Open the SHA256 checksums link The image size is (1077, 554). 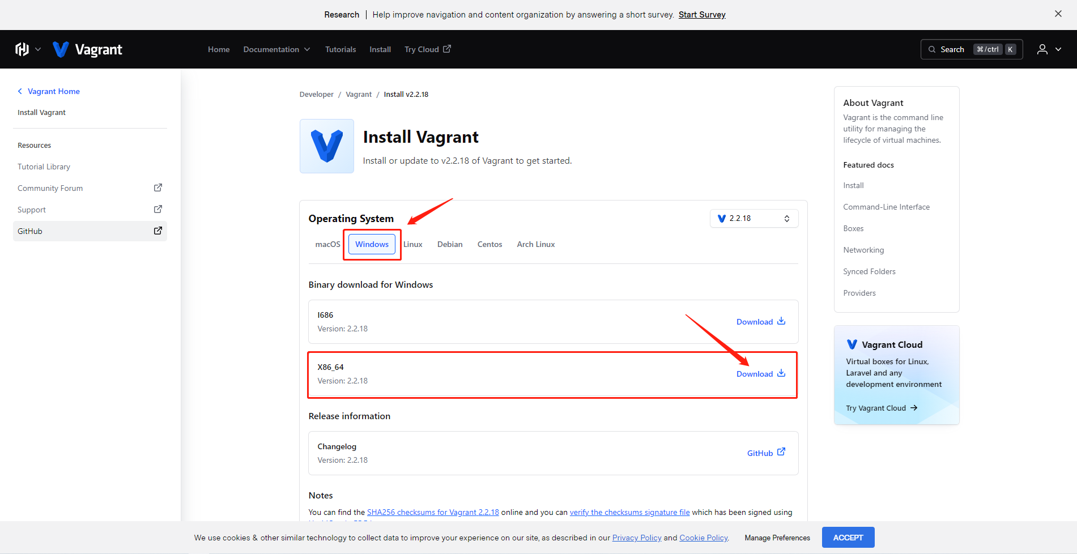click(x=433, y=512)
